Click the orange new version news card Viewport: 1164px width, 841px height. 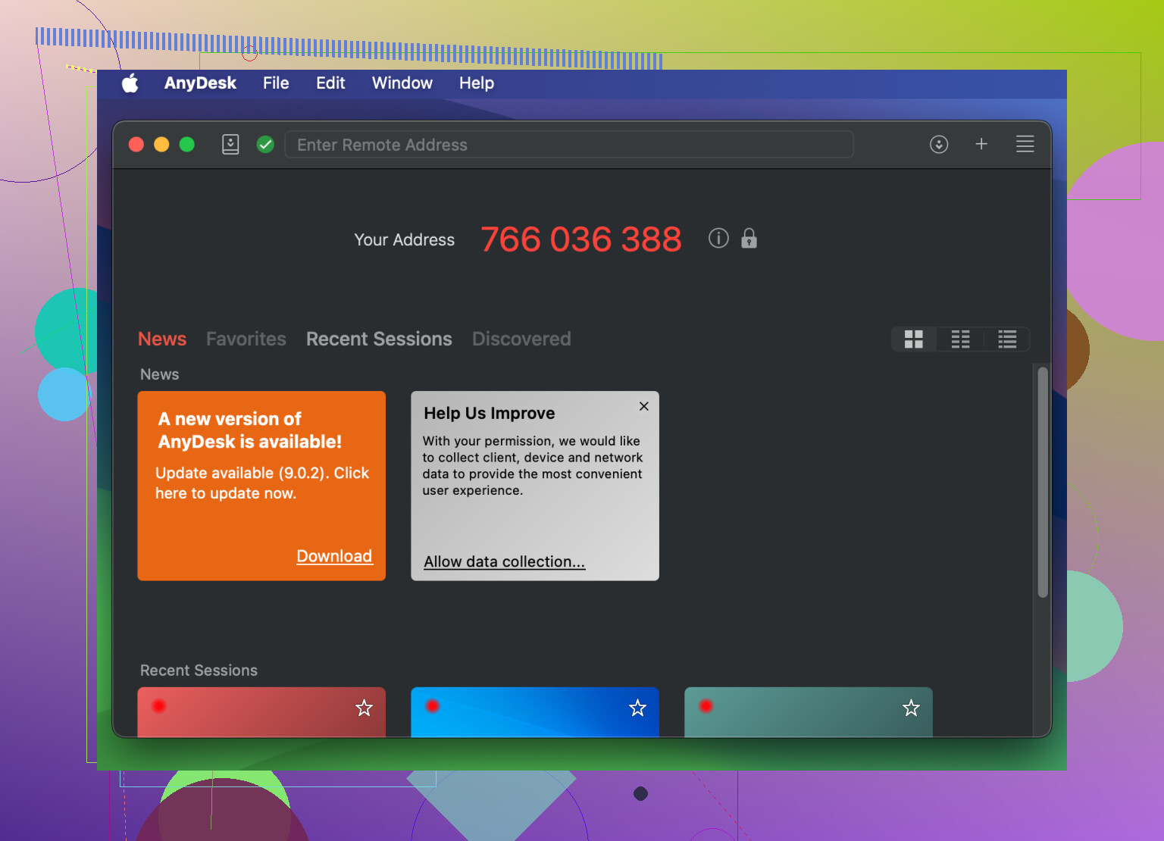click(261, 486)
